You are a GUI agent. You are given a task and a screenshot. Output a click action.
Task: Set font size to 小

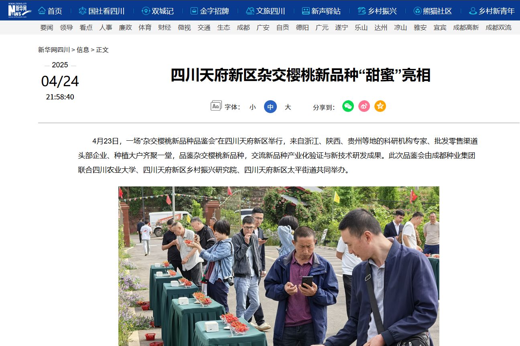click(x=252, y=107)
